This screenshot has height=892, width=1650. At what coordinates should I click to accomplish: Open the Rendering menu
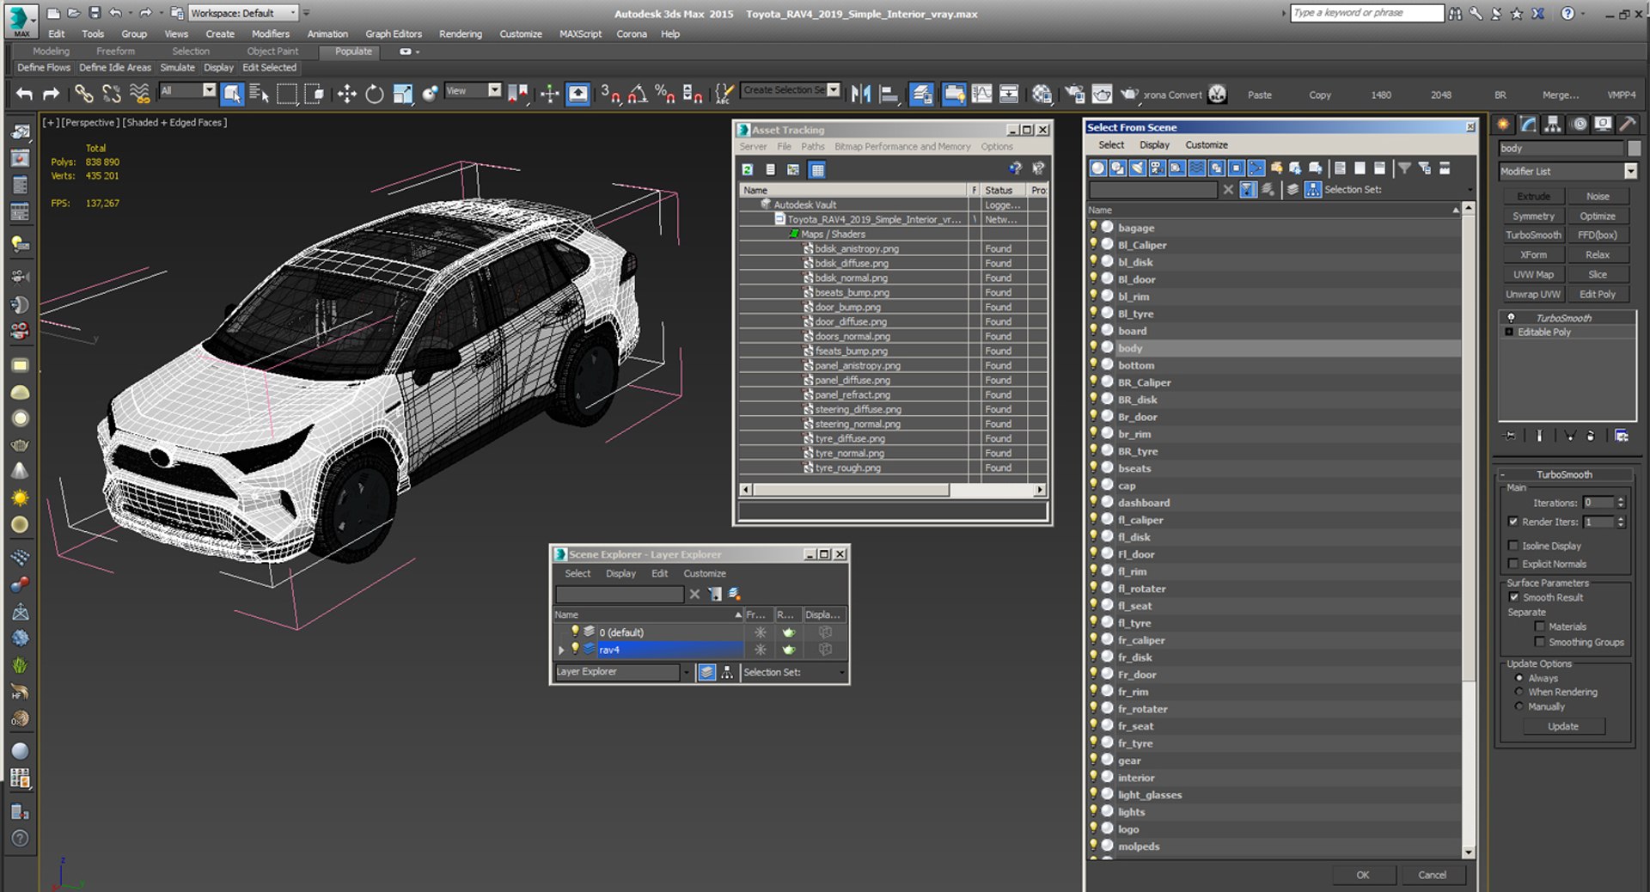(x=460, y=34)
